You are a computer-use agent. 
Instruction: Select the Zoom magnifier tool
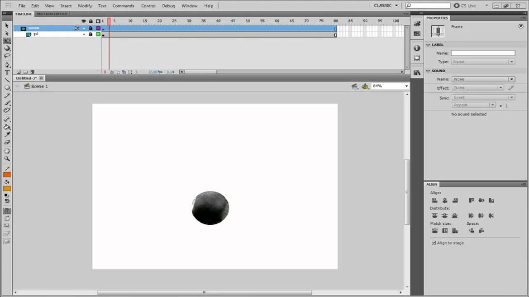pos(7,159)
